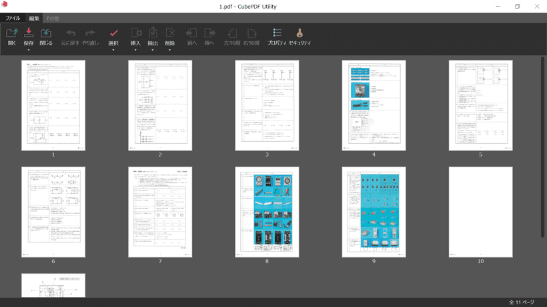Open the セキュリティ (Security) icon
The image size is (547, 307).
click(x=300, y=33)
